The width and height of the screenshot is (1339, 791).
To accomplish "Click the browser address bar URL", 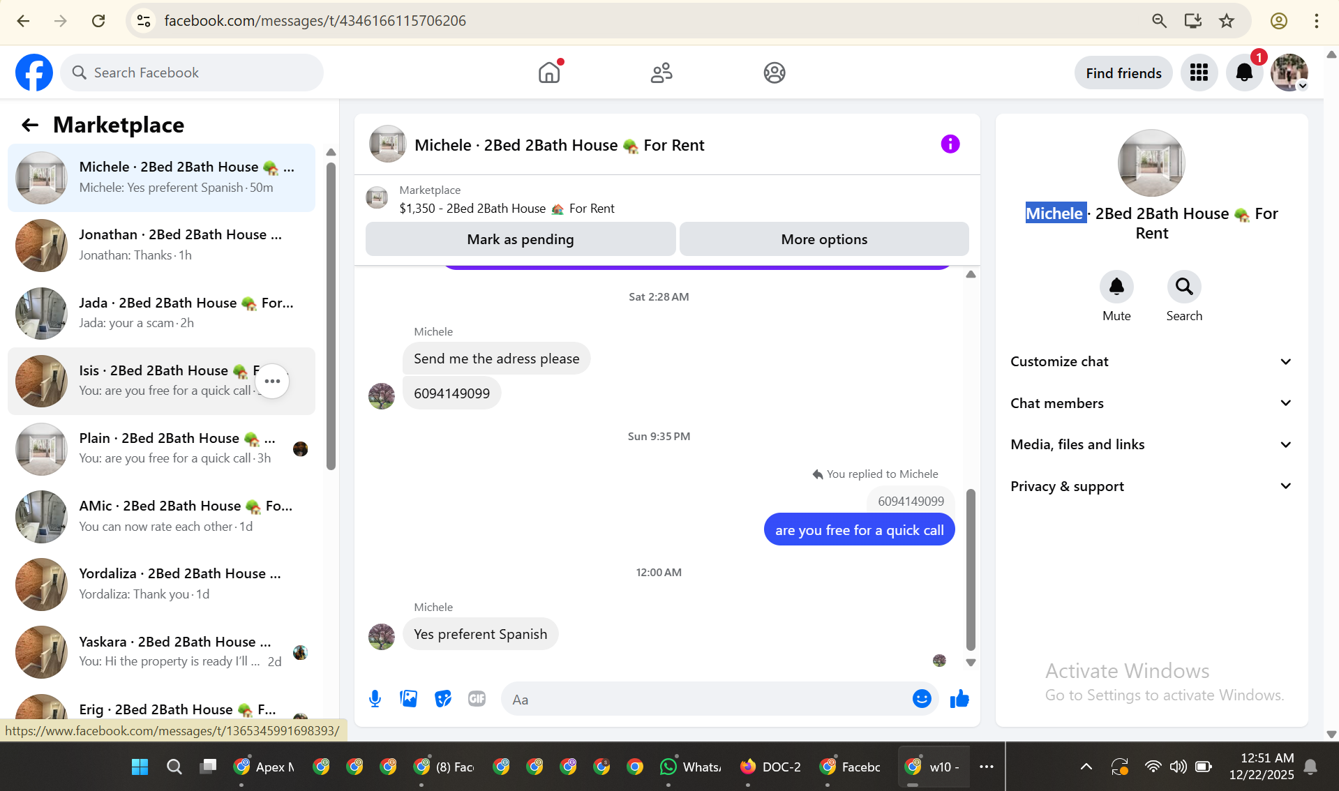I will 315,21.
